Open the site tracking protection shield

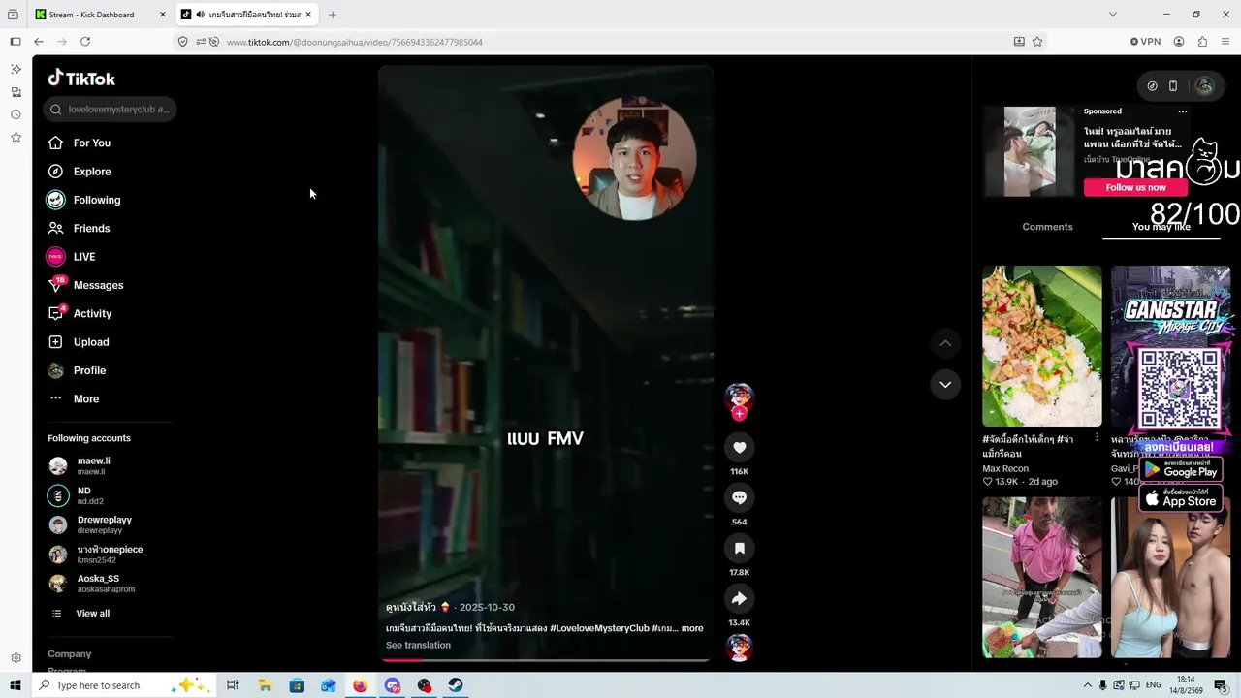[x=182, y=42]
